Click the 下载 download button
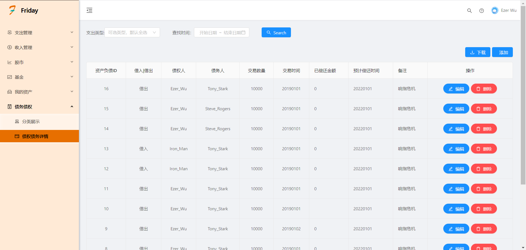The width and height of the screenshot is (526, 250). pyautogui.click(x=478, y=52)
